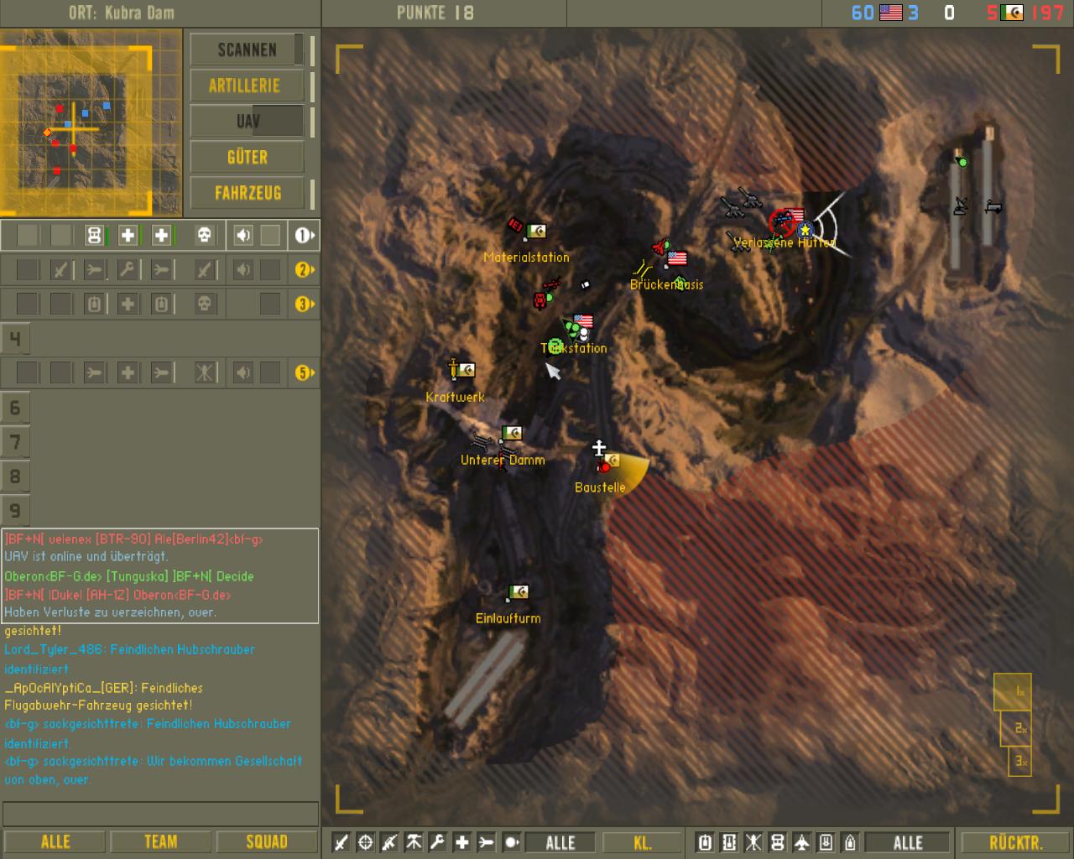The width and height of the screenshot is (1074, 859).
Task: Request a GÜTER supply drop
Action: pos(247,157)
